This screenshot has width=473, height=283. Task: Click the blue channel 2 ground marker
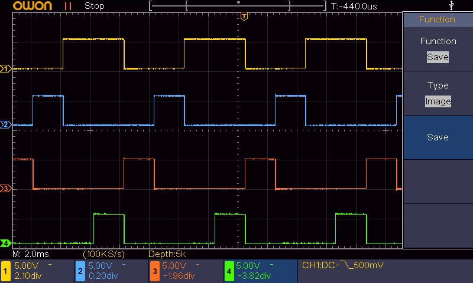[x=5, y=124]
